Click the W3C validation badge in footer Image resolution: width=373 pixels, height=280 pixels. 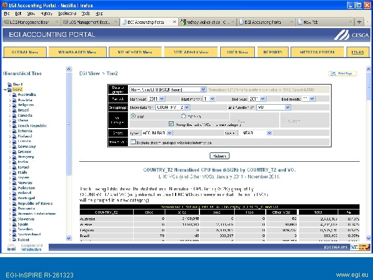tap(361, 247)
